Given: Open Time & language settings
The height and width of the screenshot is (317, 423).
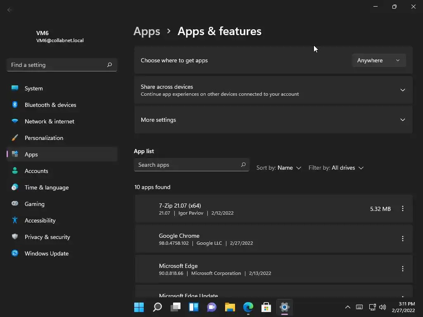Looking at the screenshot, I should pyautogui.click(x=62, y=187).
